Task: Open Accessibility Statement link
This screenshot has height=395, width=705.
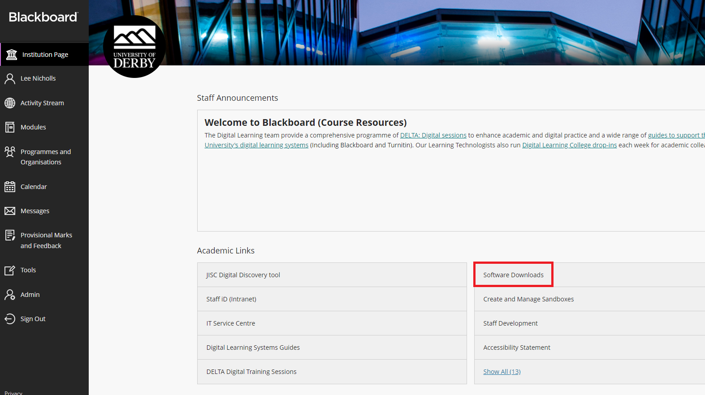Action: tap(517, 348)
